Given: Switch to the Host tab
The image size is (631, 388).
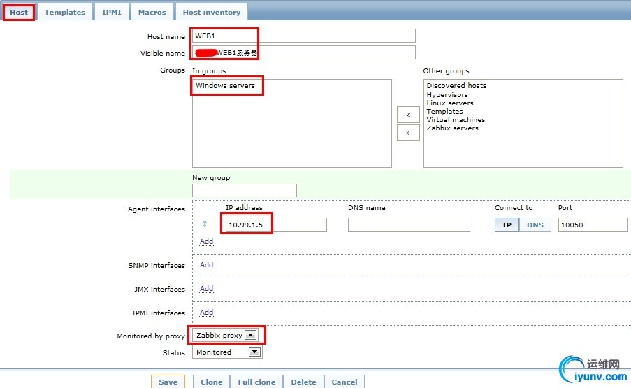Looking at the screenshot, I should (19, 12).
